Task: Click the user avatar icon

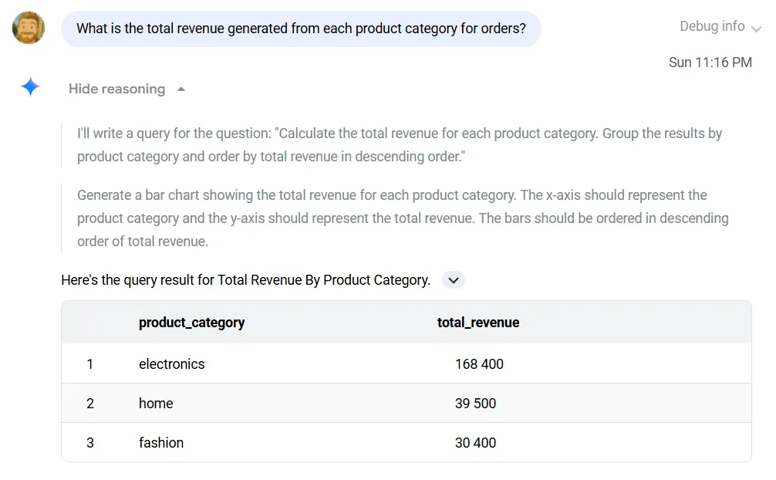Action: (29, 29)
